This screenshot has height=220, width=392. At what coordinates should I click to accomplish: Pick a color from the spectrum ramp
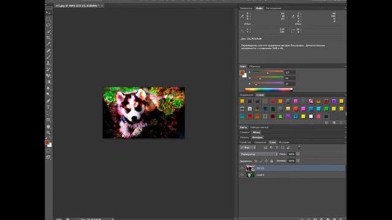(269, 90)
